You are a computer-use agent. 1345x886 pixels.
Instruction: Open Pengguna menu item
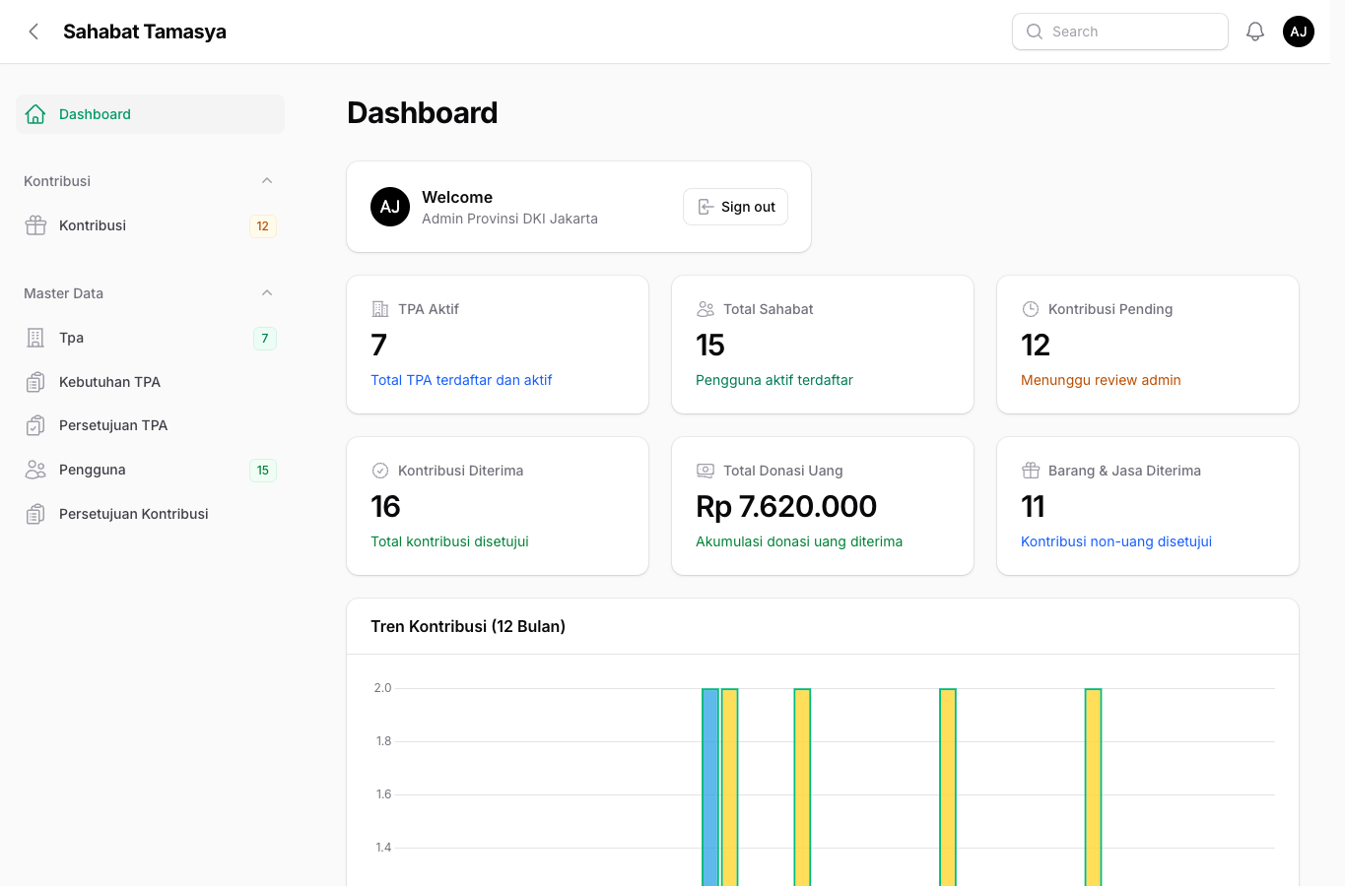(x=150, y=470)
